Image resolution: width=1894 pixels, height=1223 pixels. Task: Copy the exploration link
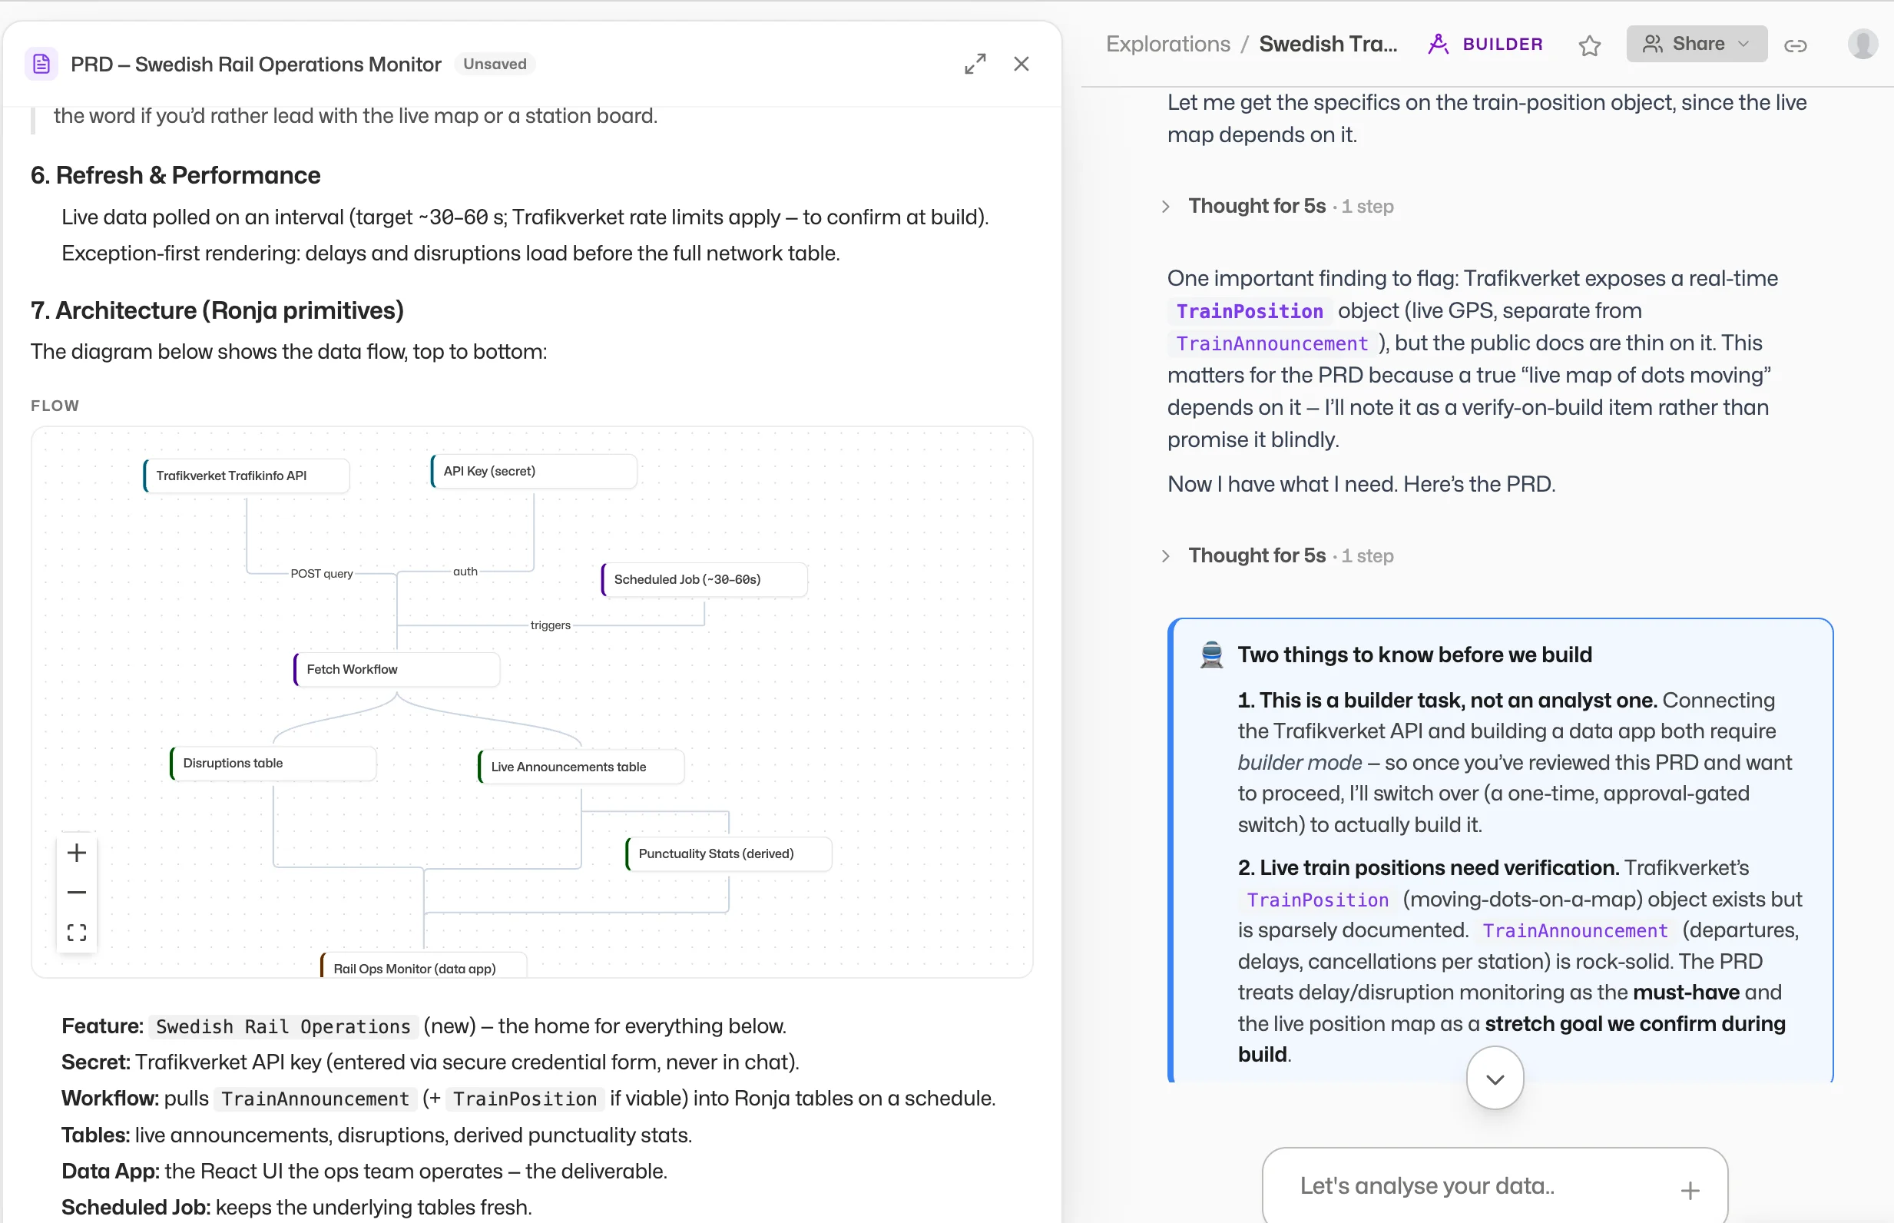coord(1796,45)
